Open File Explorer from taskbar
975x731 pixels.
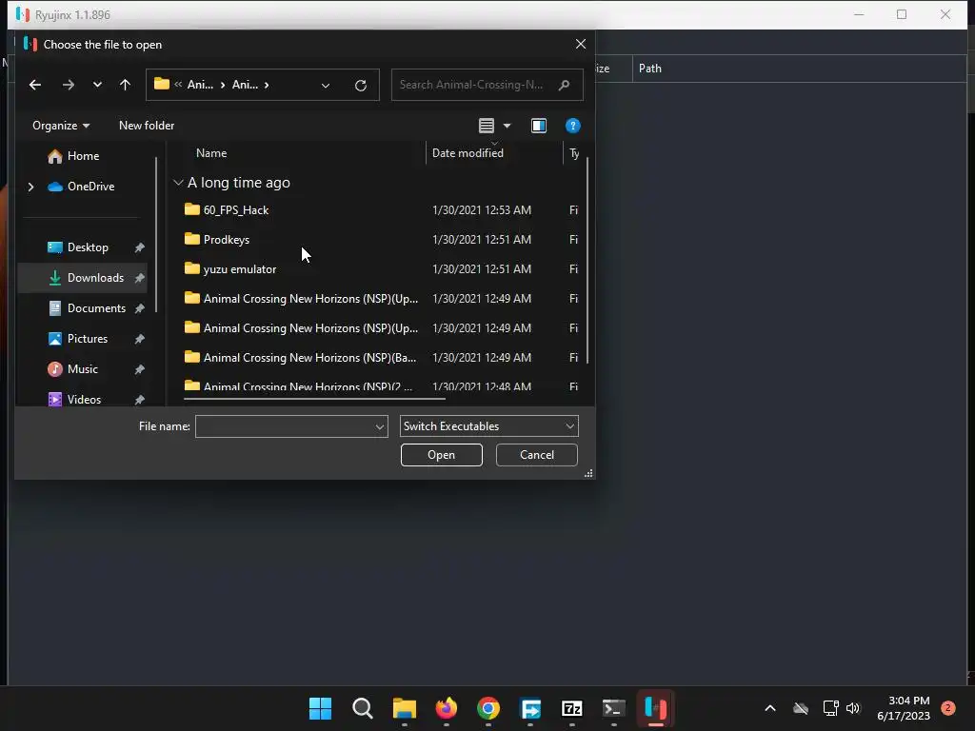[x=404, y=708]
